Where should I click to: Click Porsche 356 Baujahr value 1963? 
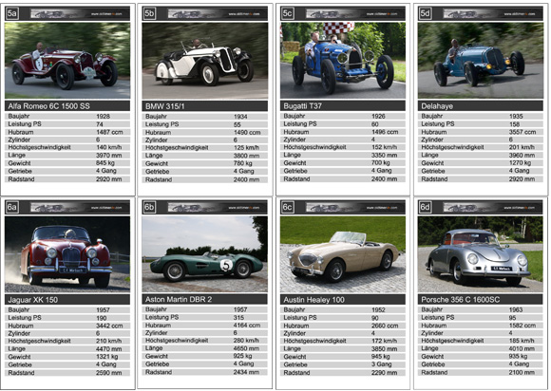click(516, 310)
